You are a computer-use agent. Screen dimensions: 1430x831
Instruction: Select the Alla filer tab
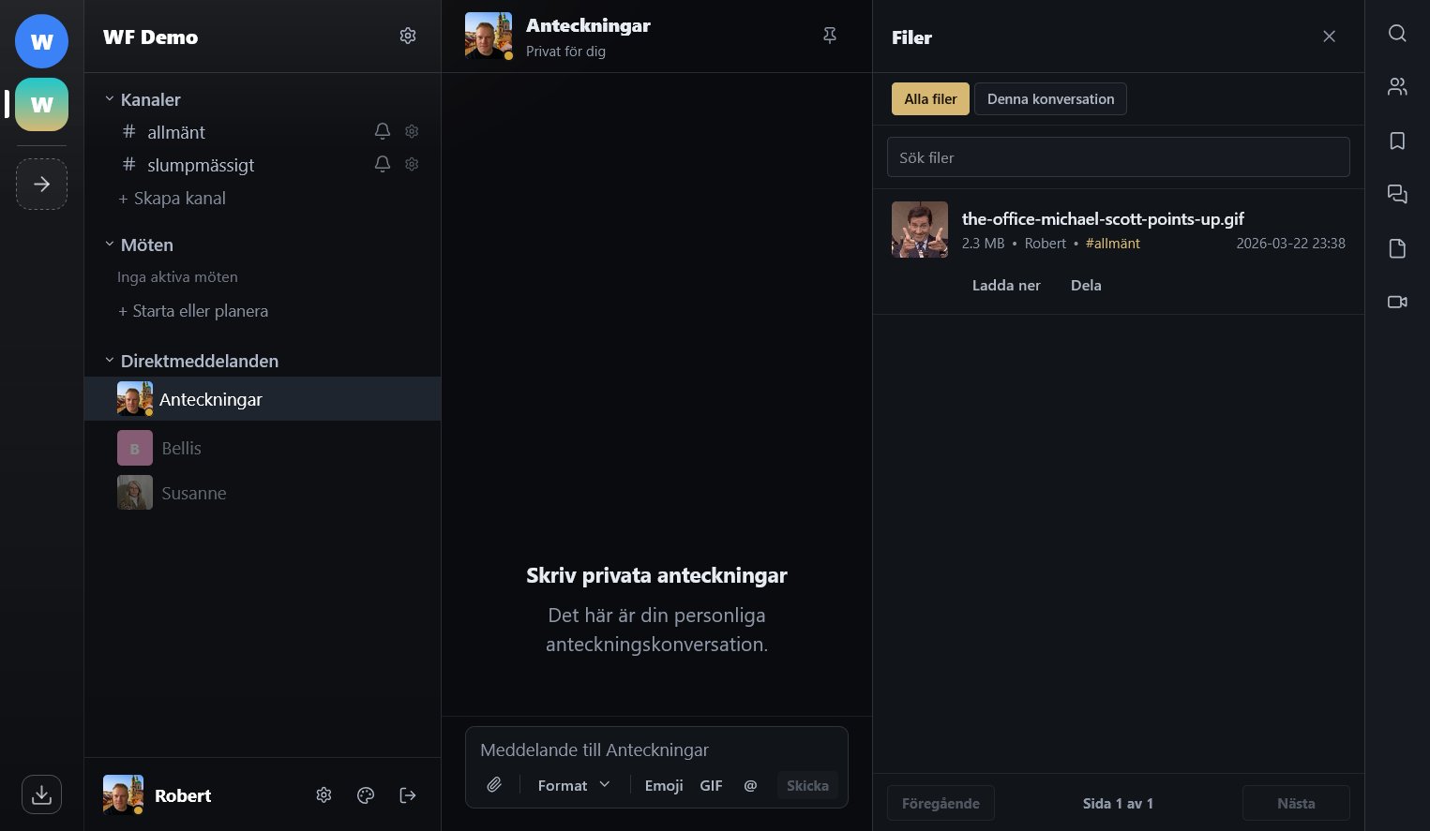pos(930,98)
